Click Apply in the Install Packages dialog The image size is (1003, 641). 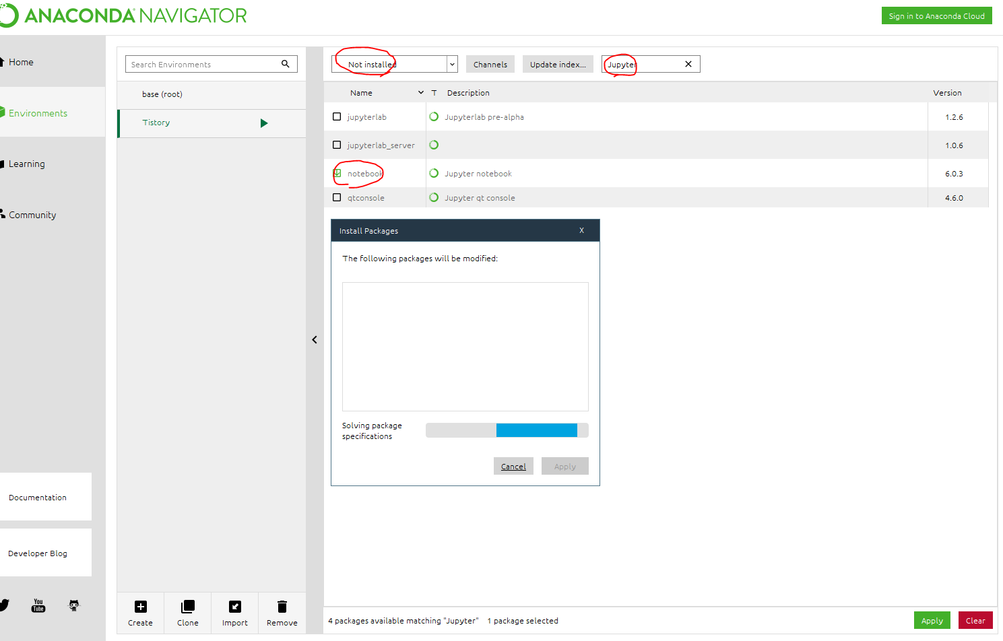click(x=564, y=466)
